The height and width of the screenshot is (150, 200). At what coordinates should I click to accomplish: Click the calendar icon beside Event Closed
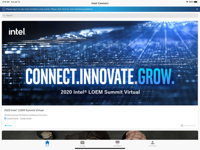tap(182, 126)
